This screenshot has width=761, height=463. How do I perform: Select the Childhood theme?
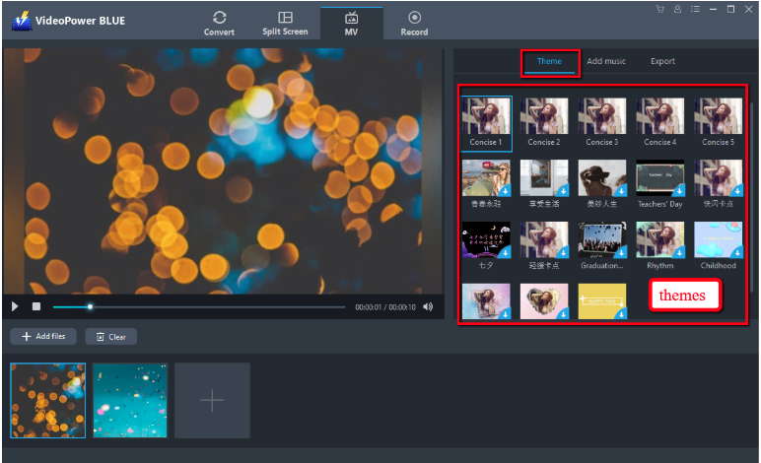[x=719, y=246]
